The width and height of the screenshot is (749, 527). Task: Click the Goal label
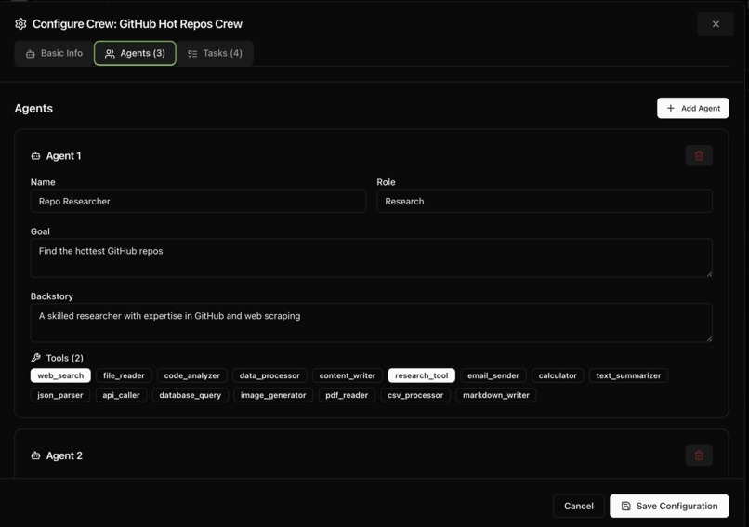(40, 231)
